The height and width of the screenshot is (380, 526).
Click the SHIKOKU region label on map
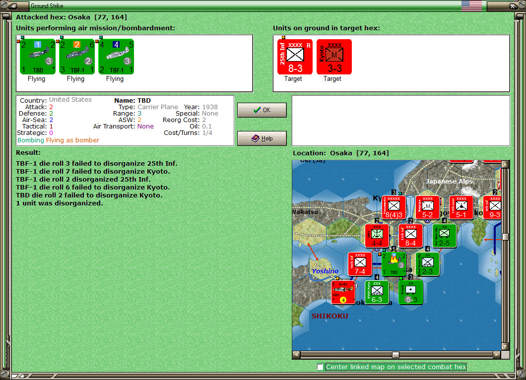(x=330, y=316)
